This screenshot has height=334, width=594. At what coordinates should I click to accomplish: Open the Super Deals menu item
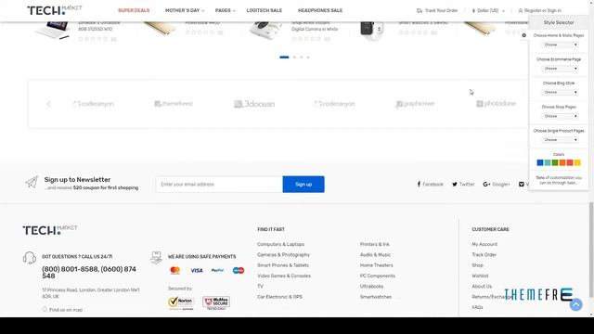point(134,10)
